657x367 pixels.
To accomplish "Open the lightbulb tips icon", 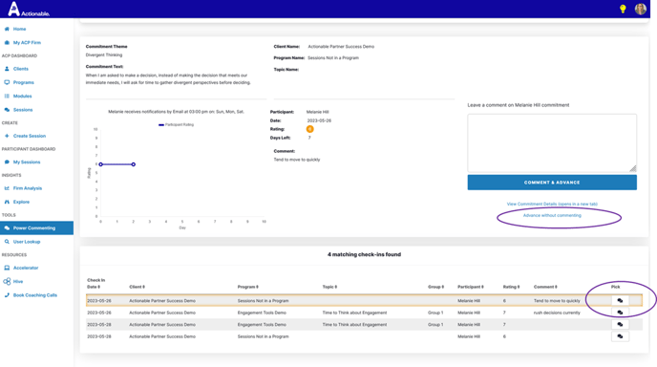I will 623,9.
